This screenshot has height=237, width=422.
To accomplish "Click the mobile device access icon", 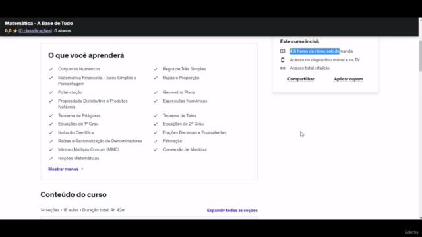I will 283,60.
